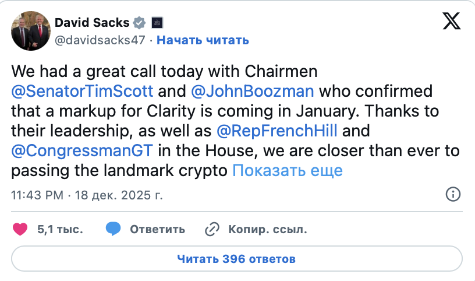The image size is (475, 281).
Task: Click the blue reply speech bubble icon
Action: coord(114,229)
